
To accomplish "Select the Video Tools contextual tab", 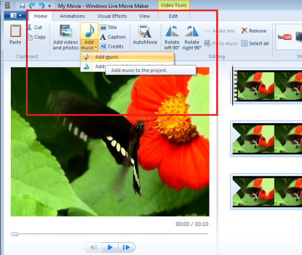I will [x=173, y=5].
